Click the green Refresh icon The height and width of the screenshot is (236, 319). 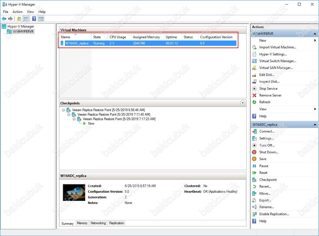pyautogui.click(x=254, y=102)
